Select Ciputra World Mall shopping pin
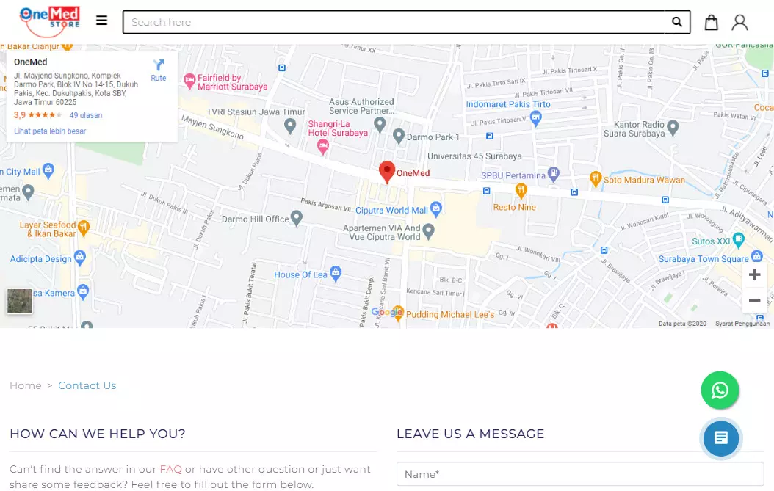 point(436,209)
